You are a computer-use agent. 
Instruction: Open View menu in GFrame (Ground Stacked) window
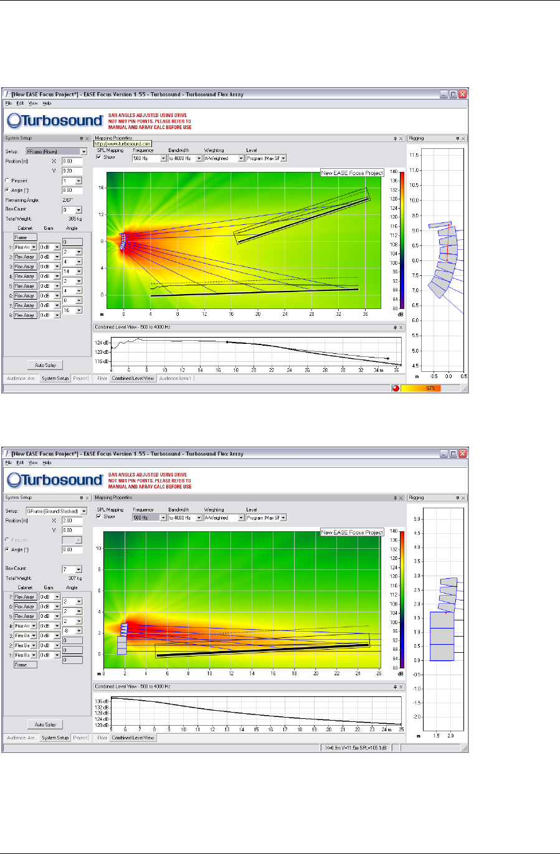33,463
